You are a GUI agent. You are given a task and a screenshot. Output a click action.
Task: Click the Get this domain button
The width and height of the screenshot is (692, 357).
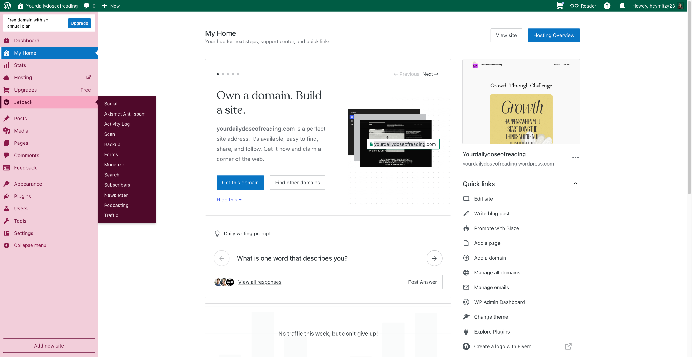[240, 183]
